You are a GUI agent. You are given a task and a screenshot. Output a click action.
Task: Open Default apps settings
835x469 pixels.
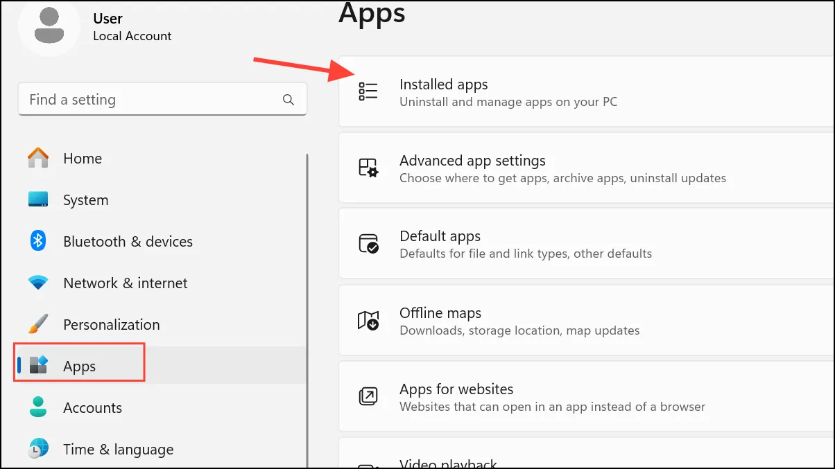587,244
